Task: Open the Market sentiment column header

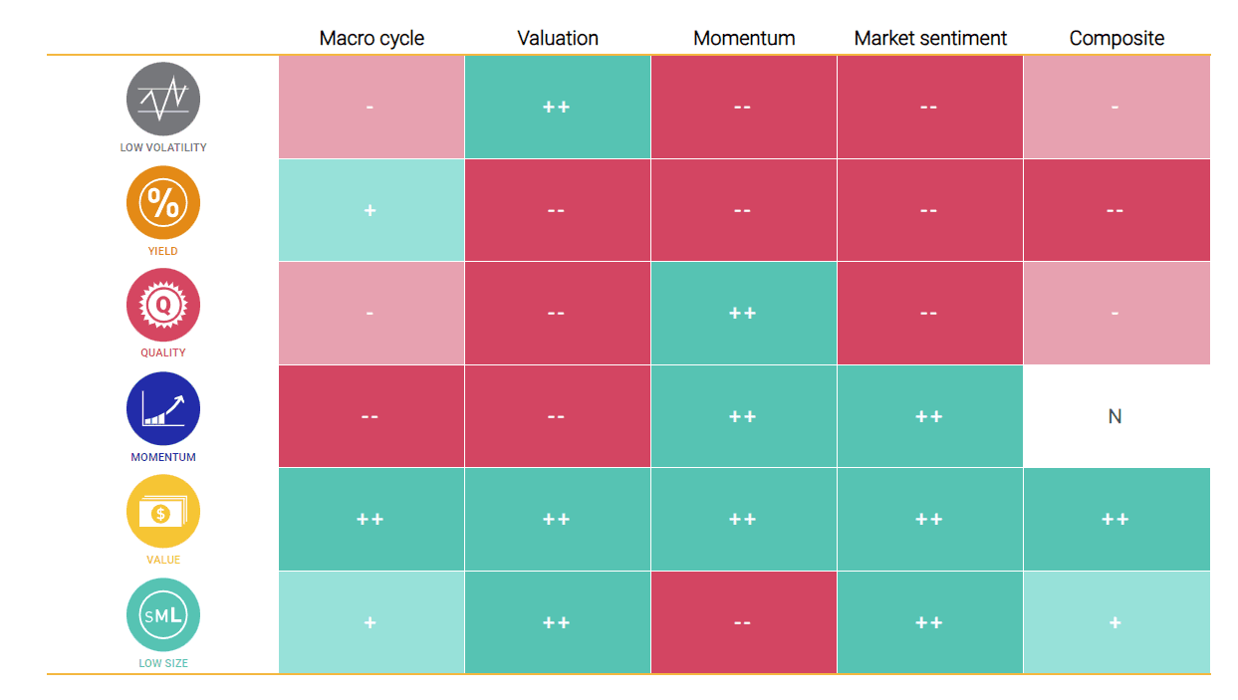Action: [930, 39]
